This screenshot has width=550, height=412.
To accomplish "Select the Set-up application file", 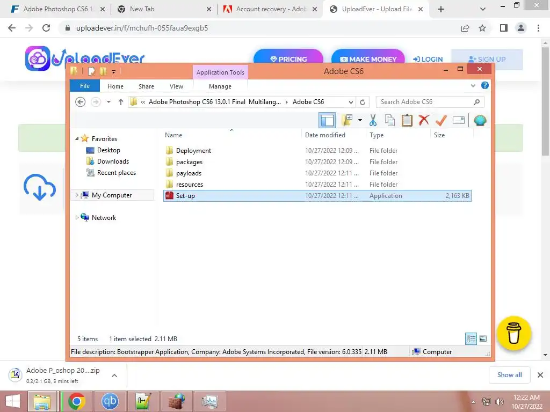I will (x=317, y=195).
